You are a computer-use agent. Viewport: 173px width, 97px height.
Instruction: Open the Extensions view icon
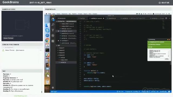coord(53,41)
